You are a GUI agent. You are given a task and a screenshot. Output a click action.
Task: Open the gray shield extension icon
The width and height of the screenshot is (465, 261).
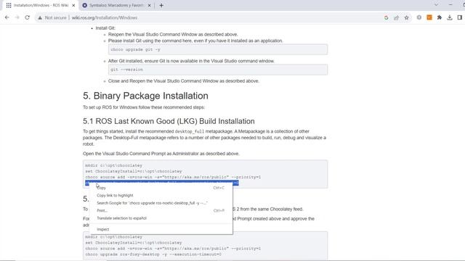(419, 17)
